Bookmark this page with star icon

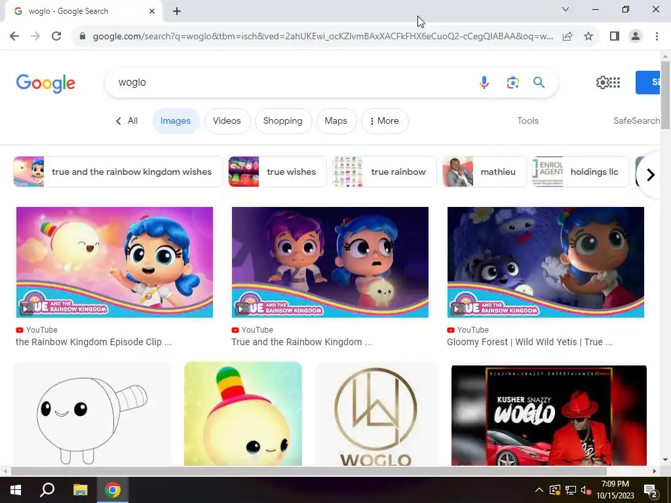pyautogui.click(x=588, y=36)
